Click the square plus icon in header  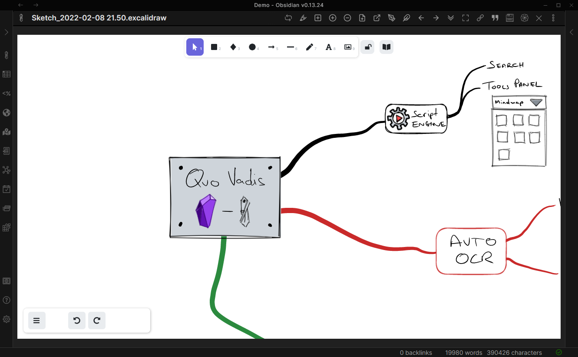tap(318, 18)
